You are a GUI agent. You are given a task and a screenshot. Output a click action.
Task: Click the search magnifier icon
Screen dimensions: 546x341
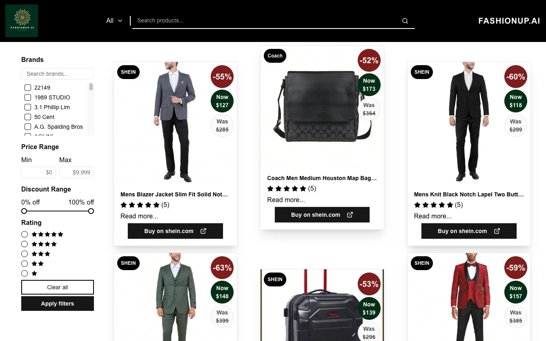tap(405, 21)
